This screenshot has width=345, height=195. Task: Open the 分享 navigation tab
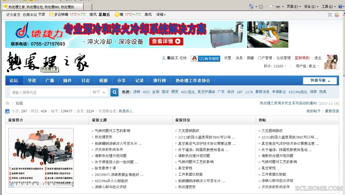122,80
